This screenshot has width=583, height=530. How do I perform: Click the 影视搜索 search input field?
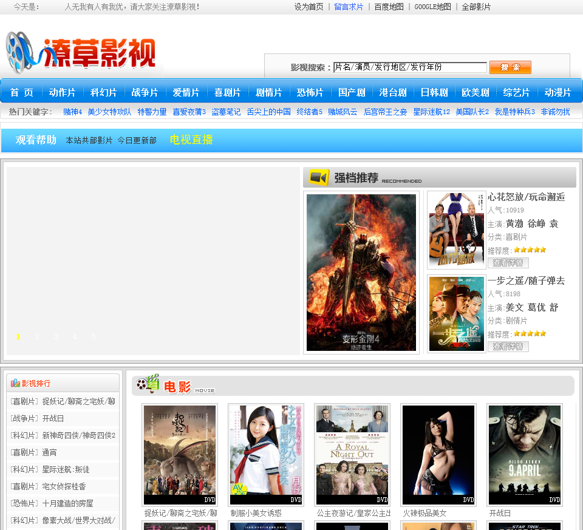(410, 67)
